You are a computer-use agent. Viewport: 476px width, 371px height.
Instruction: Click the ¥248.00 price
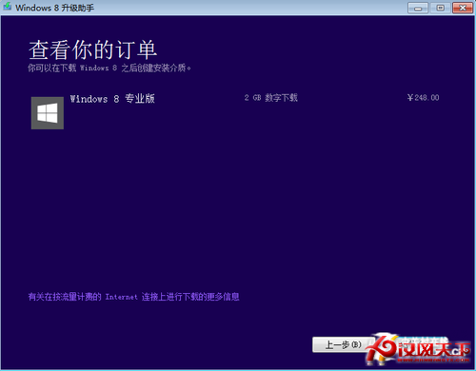tap(424, 98)
